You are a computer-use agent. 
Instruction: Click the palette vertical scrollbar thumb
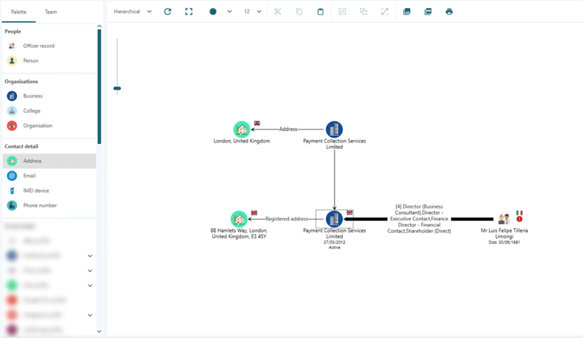pyautogui.click(x=99, y=87)
